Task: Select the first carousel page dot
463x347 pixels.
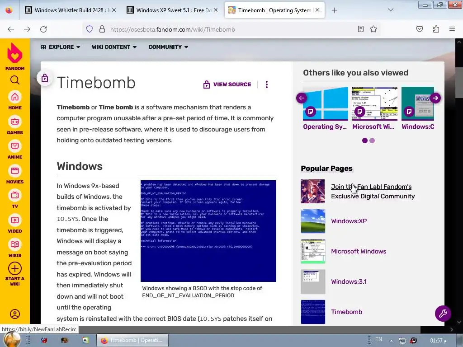Action: 365,141
